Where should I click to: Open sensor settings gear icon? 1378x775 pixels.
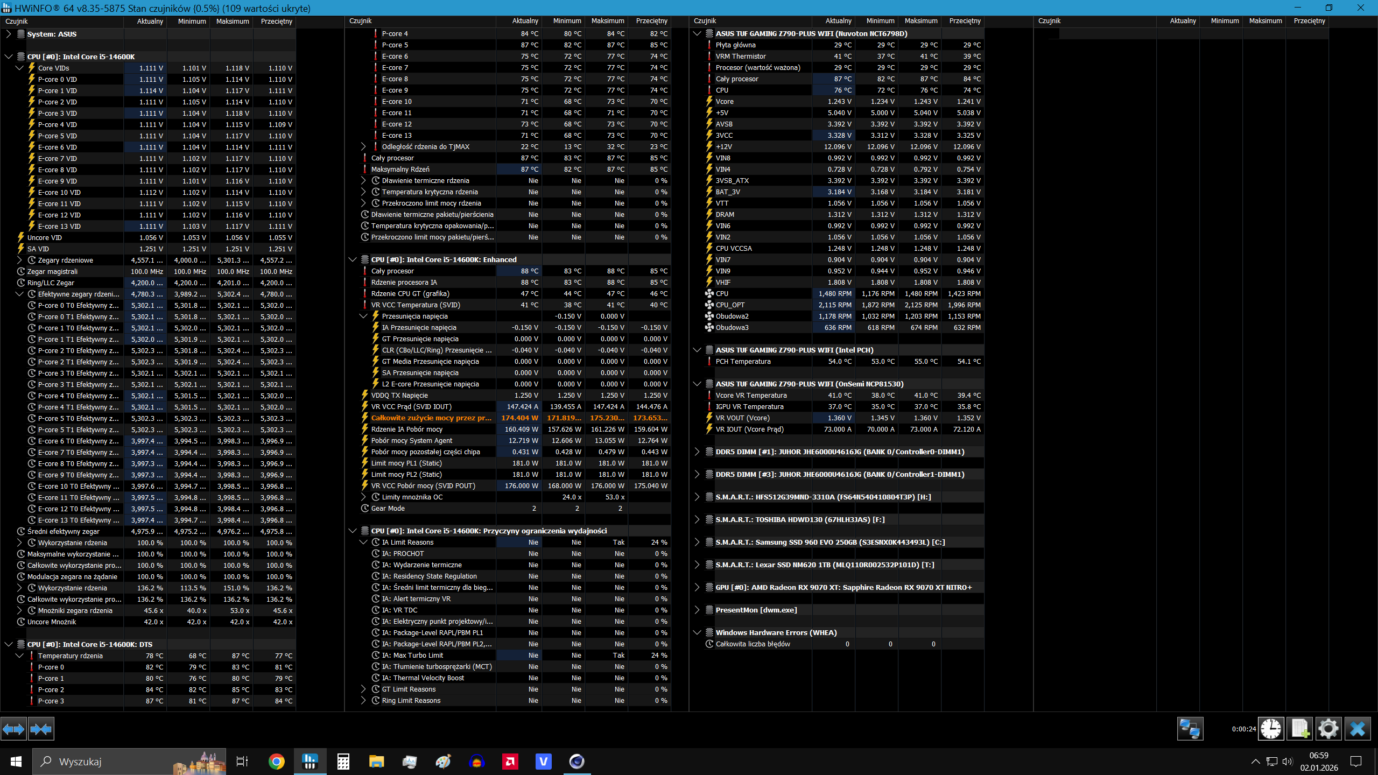1328,729
